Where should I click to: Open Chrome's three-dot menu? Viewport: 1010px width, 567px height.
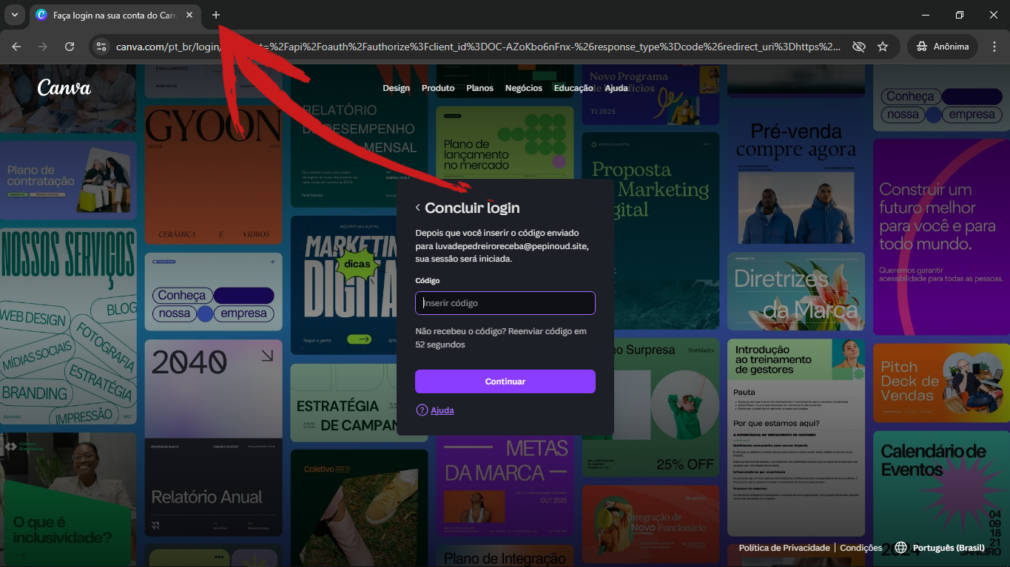[x=994, y=47]
